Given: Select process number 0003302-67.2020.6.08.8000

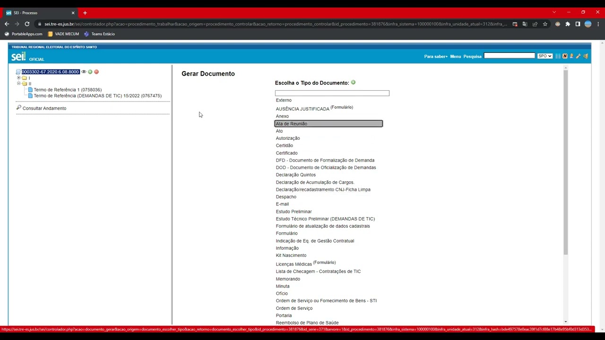Looking at the screenshot, I should coord(51,72).
